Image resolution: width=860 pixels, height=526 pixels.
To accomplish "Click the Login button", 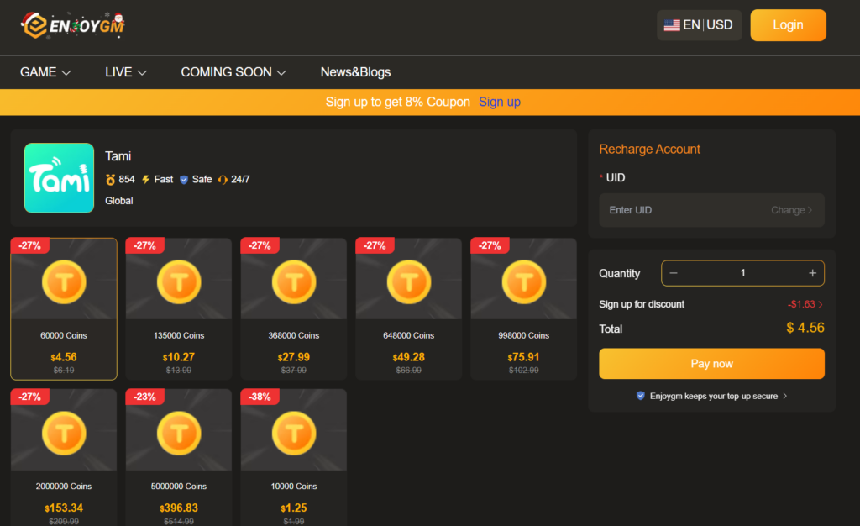I will tap(788, 24).
